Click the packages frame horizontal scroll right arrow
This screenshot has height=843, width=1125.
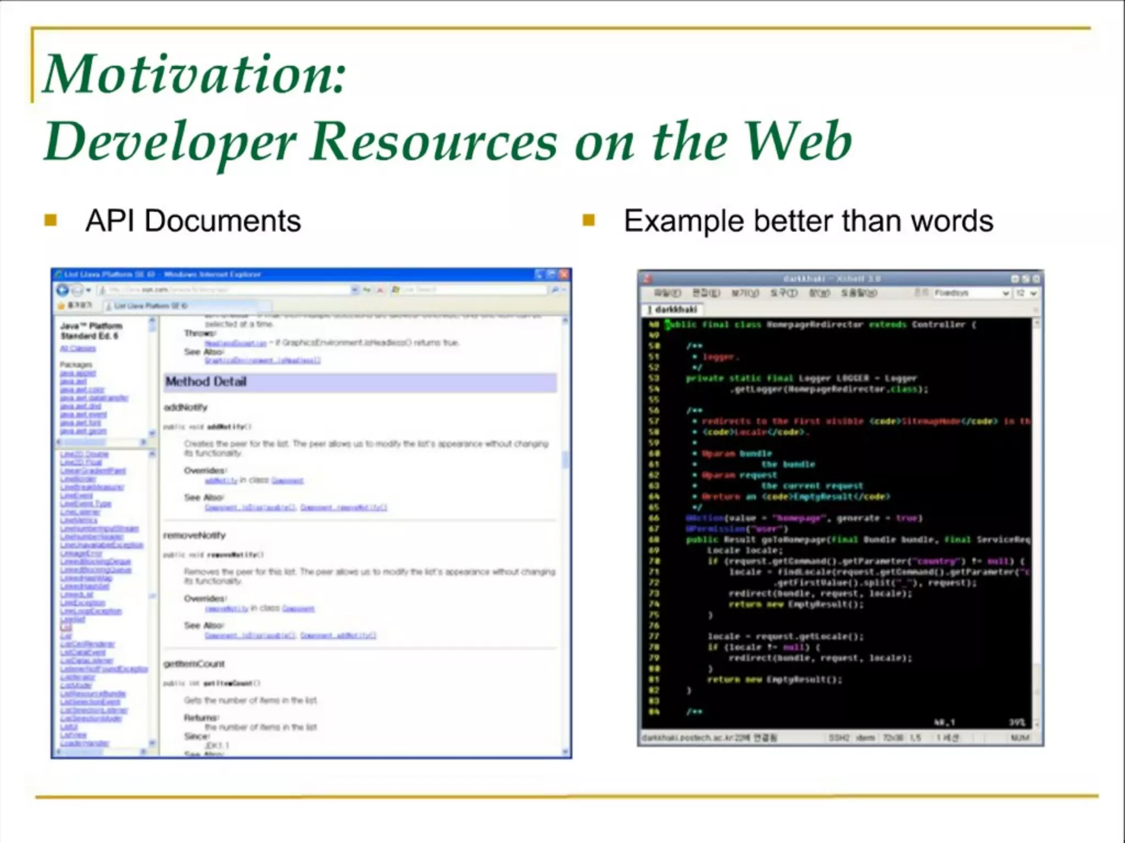click(x=144, y=442)
